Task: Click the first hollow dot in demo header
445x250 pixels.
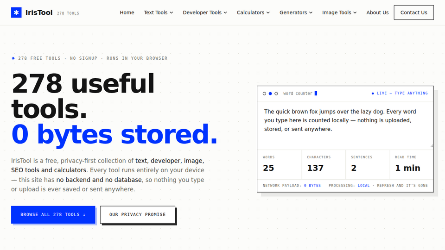Action: tap(264, 94)
